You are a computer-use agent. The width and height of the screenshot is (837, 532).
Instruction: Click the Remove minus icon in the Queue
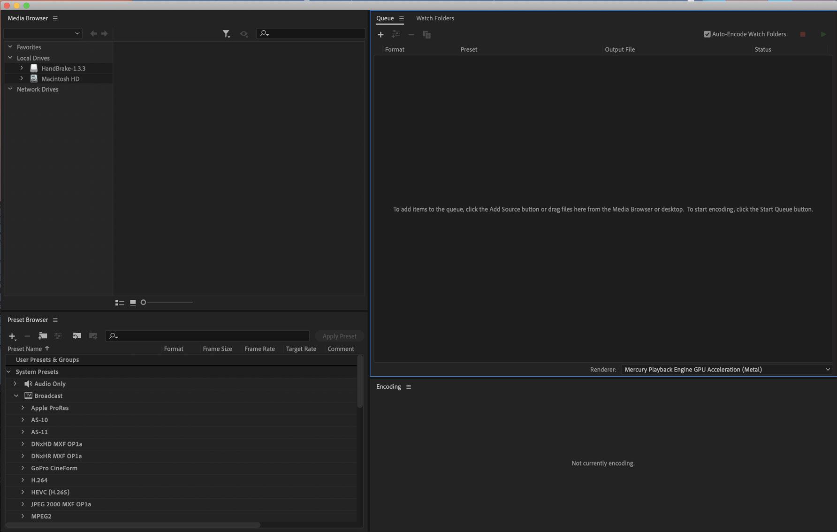pyautogui.click(x=411, y=34)
